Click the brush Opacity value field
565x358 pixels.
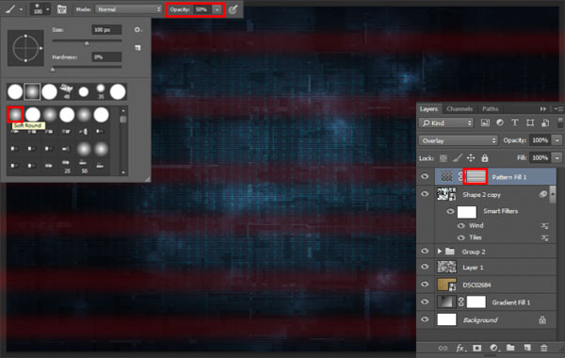click(x=202, y=9)
